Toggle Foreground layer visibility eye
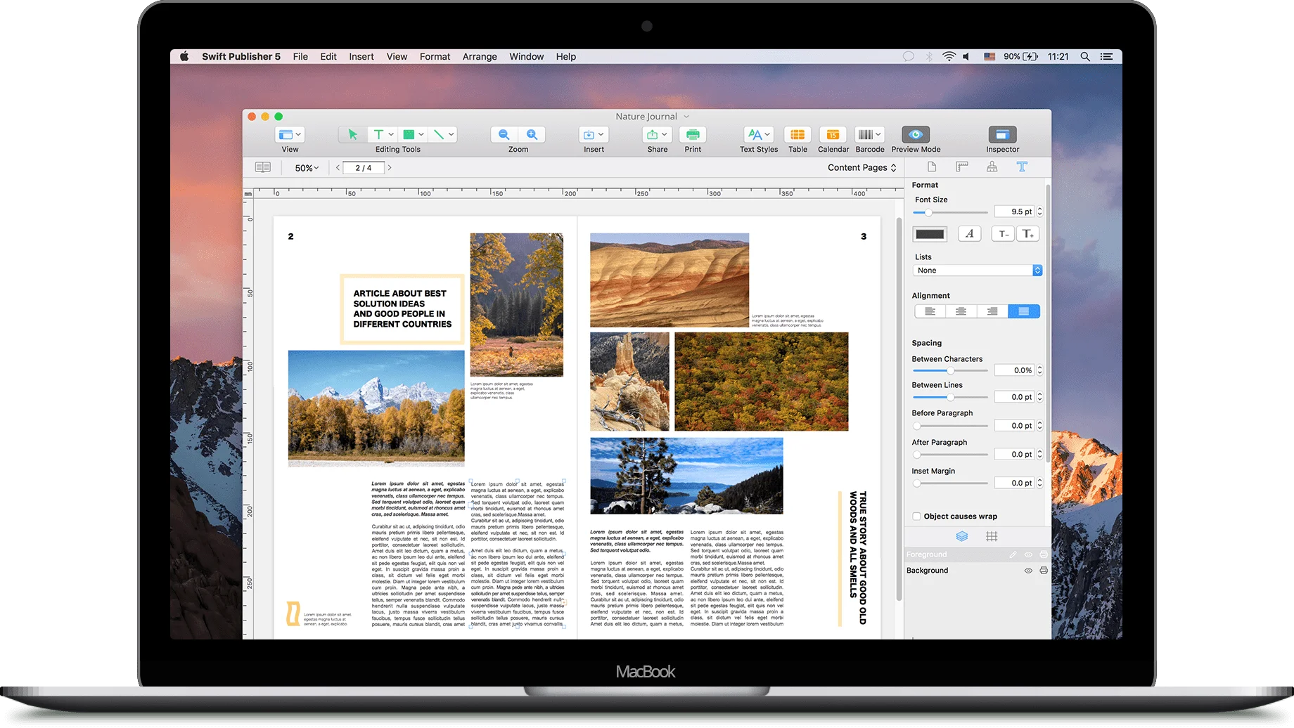 (x=1028, y=554)
